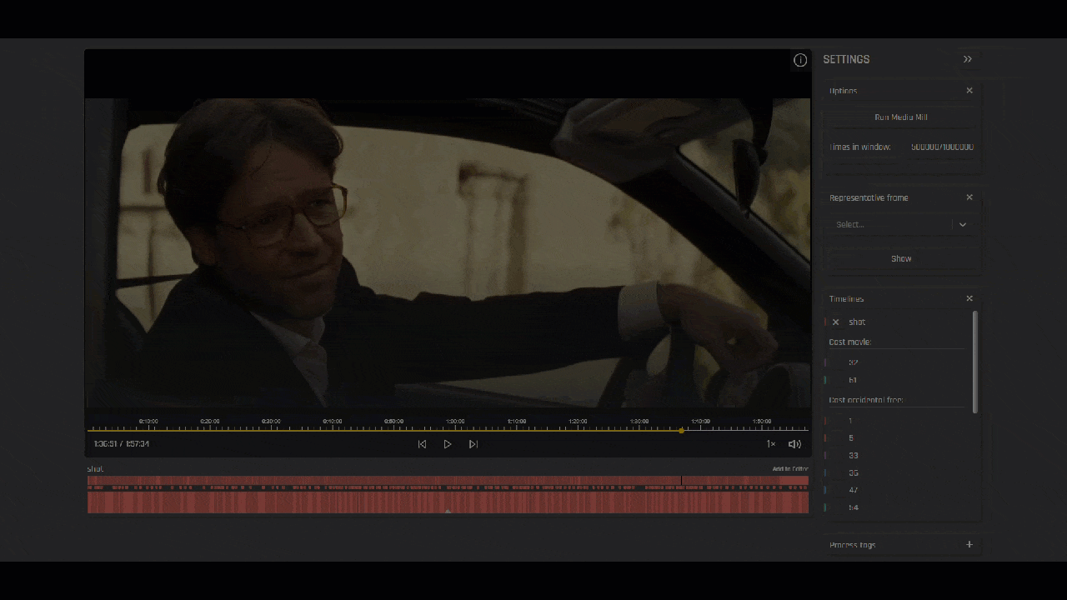This screenshot has width=1067, height=600.
Task: Select timeline 36 in cast list
Action: (x=854, y=473)
